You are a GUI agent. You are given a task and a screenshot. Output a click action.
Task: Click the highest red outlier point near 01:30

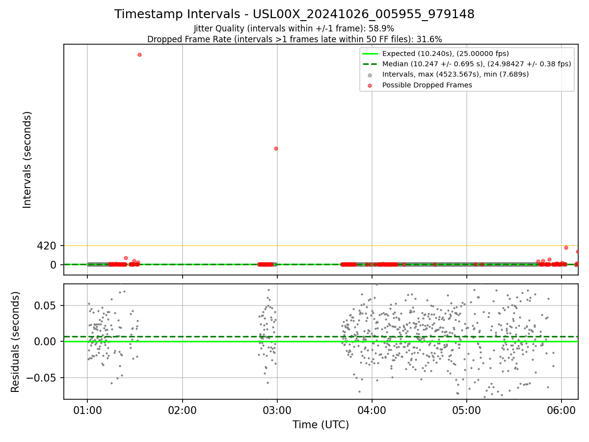click(139, 55)
